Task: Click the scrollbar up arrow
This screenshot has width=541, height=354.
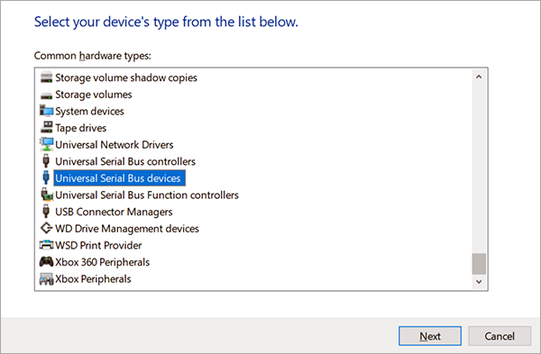Action: click(479, 77)
